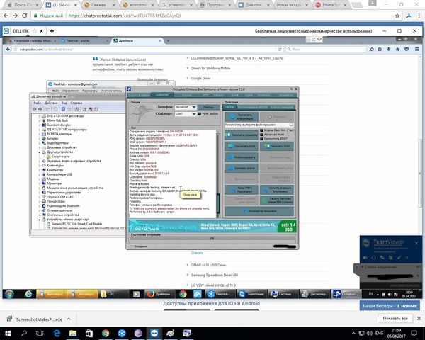
Task: Open Spreadtrum tab in Octoplus
Action: [x=286, y=95]
